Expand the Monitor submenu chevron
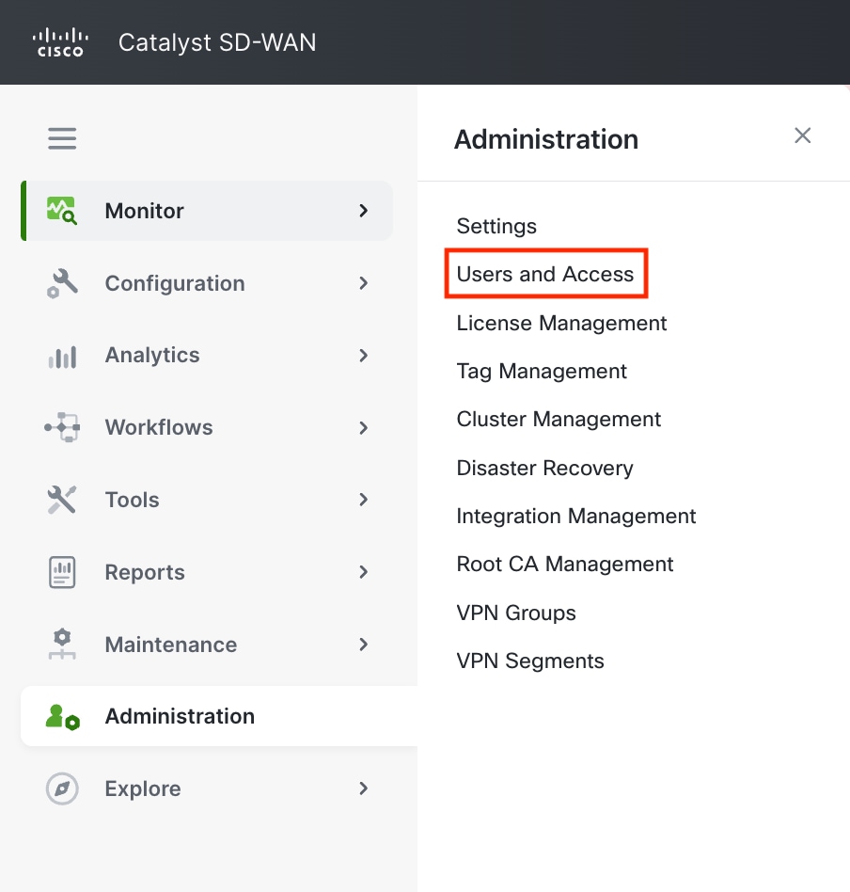The width and height of the screenshot is (850, 892). (x=363, y=211)
